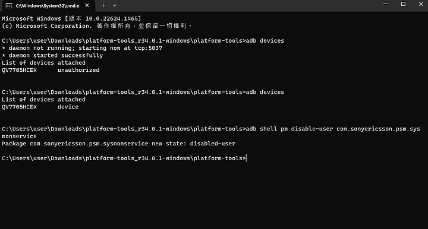Screen dimensions: 428x229
Task: Click the "Microsoft Corporation" copyright line
Action: pos(97,26)
